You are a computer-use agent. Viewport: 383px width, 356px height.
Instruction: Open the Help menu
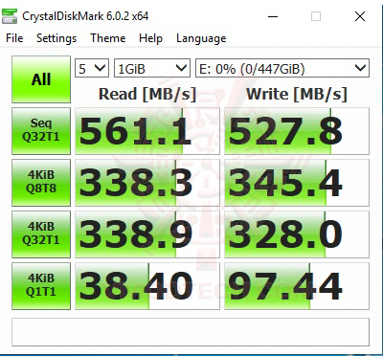pos(150,38)
